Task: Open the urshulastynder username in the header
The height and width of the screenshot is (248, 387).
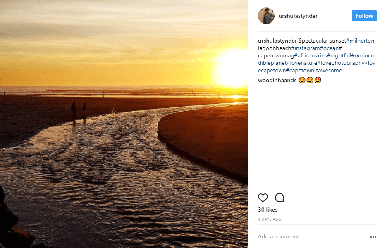Action: pyautogui.click(x=298, y=16)
